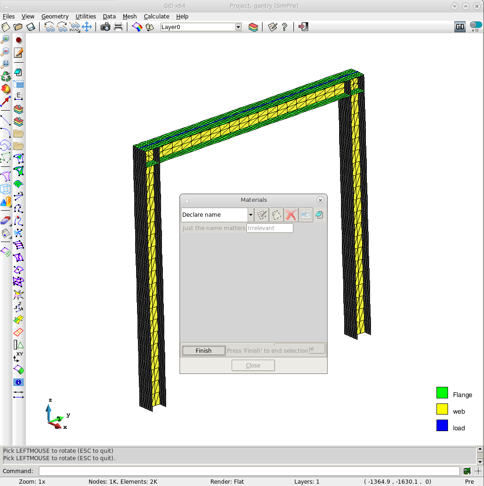This screenshot has width=484, height=486.
Task: Close the Materials dialog with X
Action: coord(320,200)
